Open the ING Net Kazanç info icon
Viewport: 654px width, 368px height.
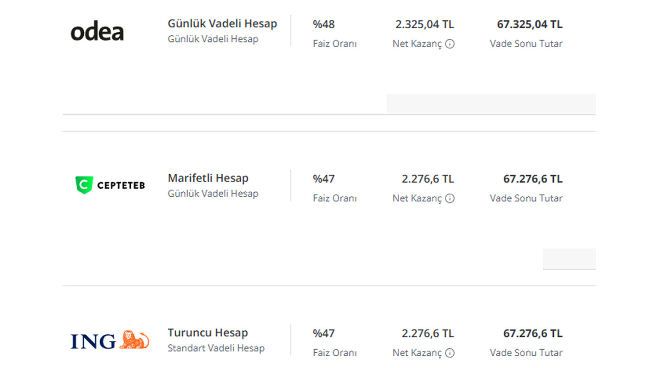[x=450, y=353]
